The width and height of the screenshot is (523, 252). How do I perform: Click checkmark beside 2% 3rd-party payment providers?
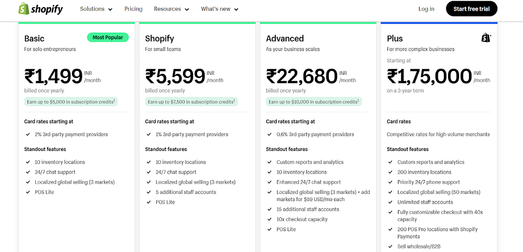coord(28,134)
